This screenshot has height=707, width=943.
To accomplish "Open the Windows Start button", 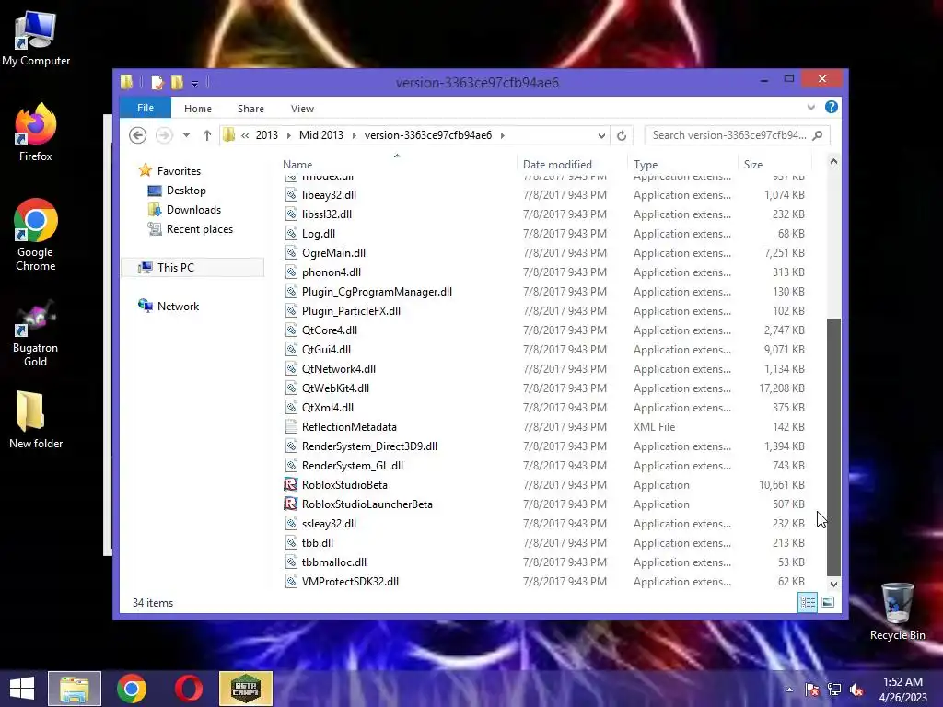I will coord(22,689).
